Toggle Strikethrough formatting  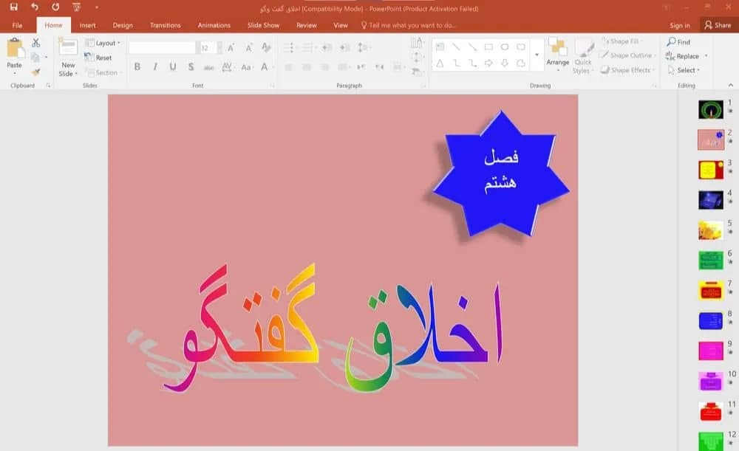[x=209, y=67]
